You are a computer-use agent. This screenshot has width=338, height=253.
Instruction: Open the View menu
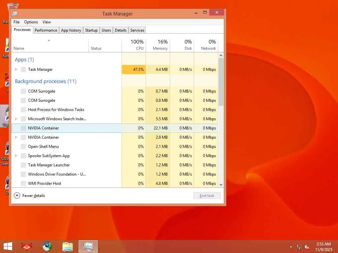click(x=47, y=22)
